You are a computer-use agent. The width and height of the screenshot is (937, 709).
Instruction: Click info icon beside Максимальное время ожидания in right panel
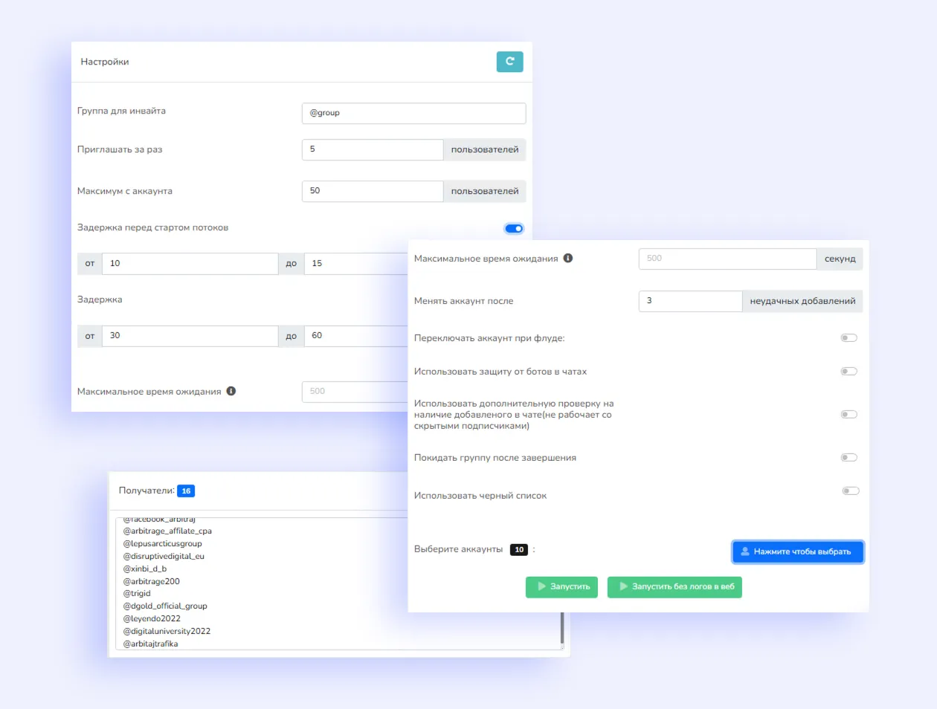568,259
